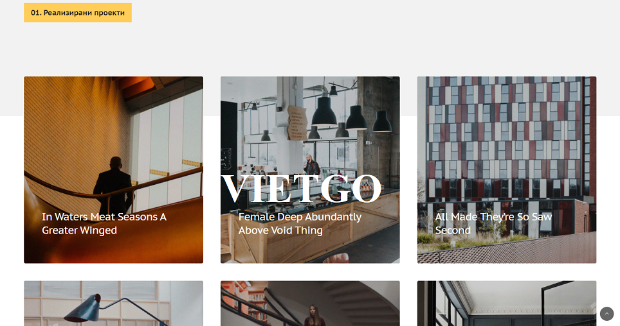Click the scroll-to-top arrow icon
The width and height of the screenshot is (620, 326).
pos(606,314)
